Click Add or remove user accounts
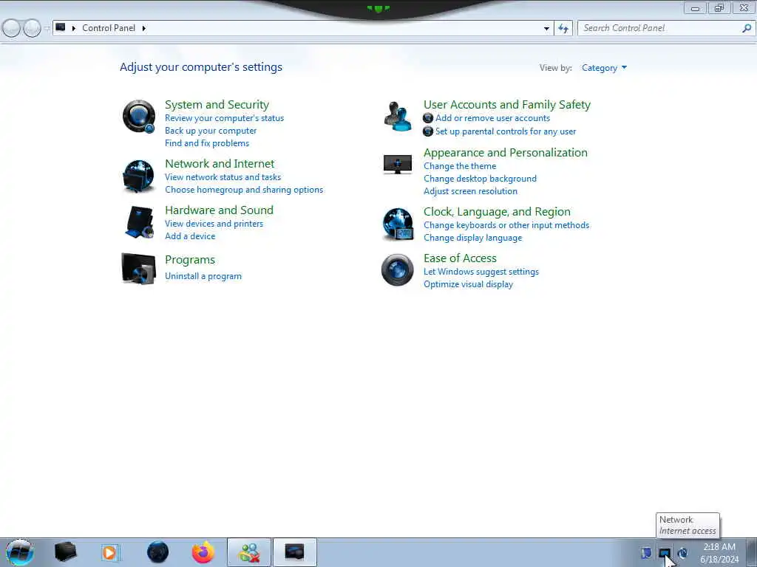The height and width of the screenshot is (567, 757). [492, 118]
